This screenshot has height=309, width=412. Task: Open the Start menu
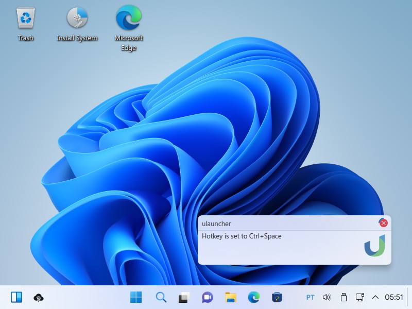[136, 297]
